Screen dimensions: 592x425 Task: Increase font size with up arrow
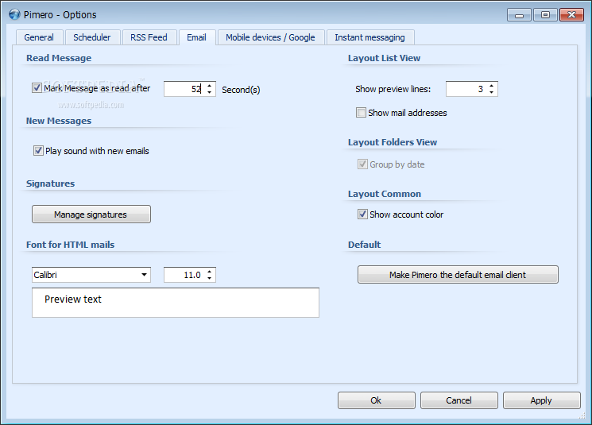click(x=210, y=272)
